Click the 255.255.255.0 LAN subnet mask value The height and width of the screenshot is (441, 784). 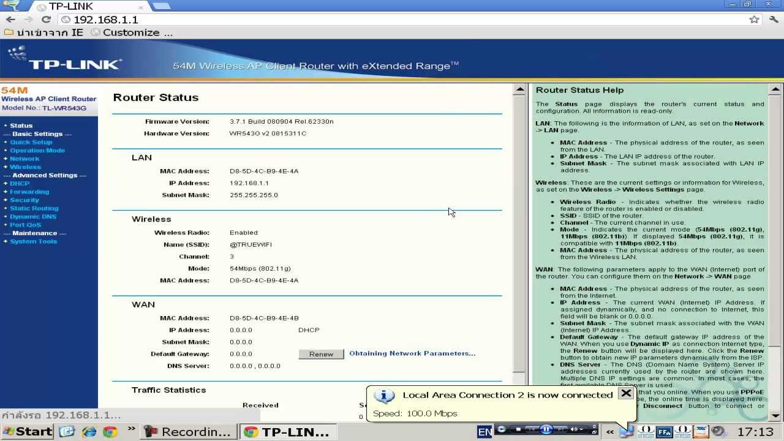click(254, 195)
